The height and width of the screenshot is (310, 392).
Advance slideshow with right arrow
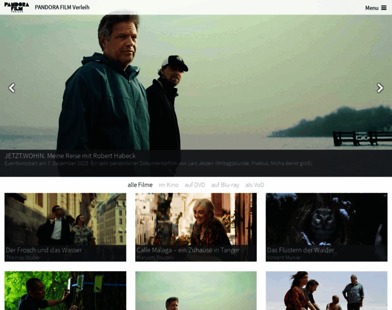[380, 88]
